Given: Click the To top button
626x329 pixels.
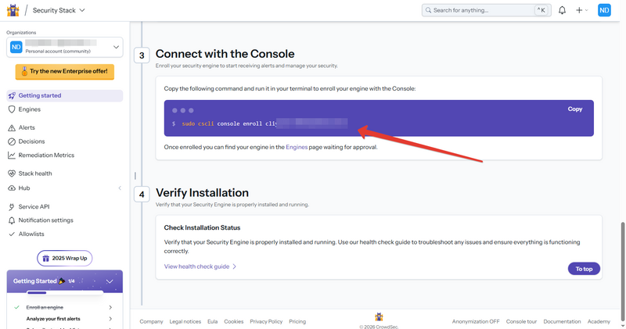Looking at the screenshot, I should click(584, 269).
